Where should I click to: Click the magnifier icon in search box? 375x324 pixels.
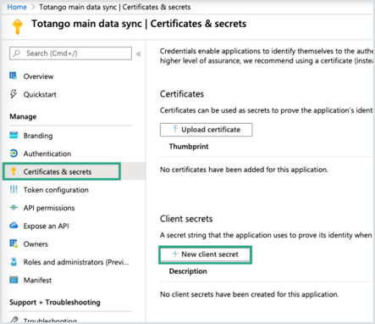(17, 53)
